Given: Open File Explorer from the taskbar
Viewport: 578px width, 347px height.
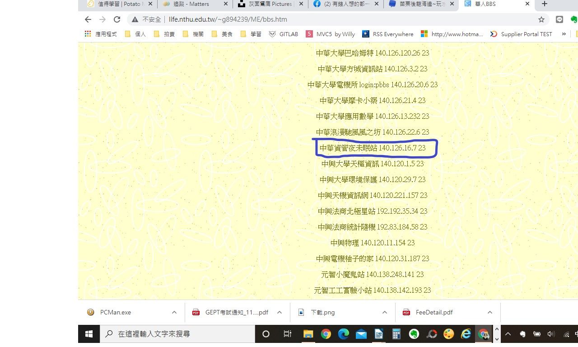Looking at the screenshot, I should [x=308, y=334].
